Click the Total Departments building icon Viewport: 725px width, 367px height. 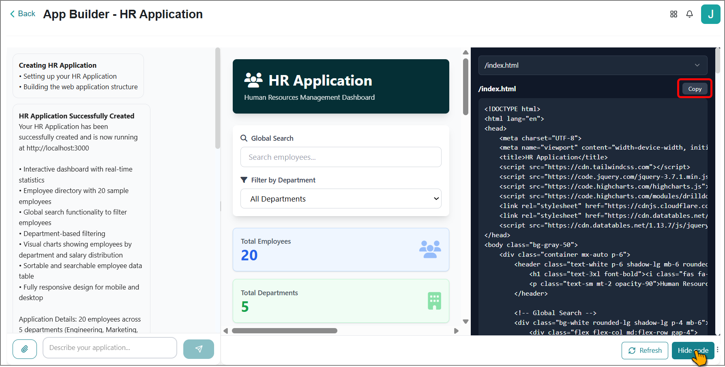point(434,301)
